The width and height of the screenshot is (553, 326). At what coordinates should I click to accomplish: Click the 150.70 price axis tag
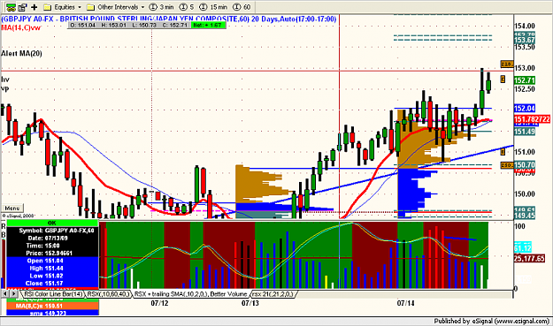pyautogui.click(x=525, y=164)
